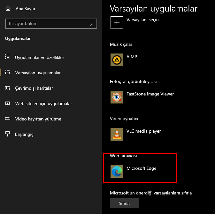215x214 pixels.
Task: Click 'Varsayılanı seçin' label
Action: tap(142, 20)
